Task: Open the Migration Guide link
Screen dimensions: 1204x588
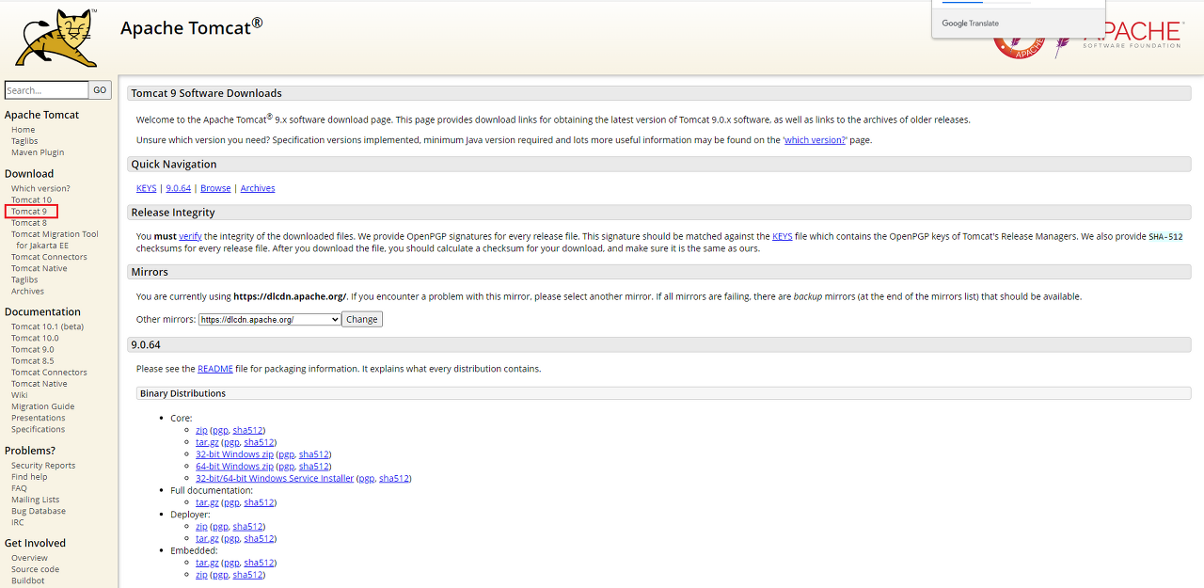Action: coord(42,406)
